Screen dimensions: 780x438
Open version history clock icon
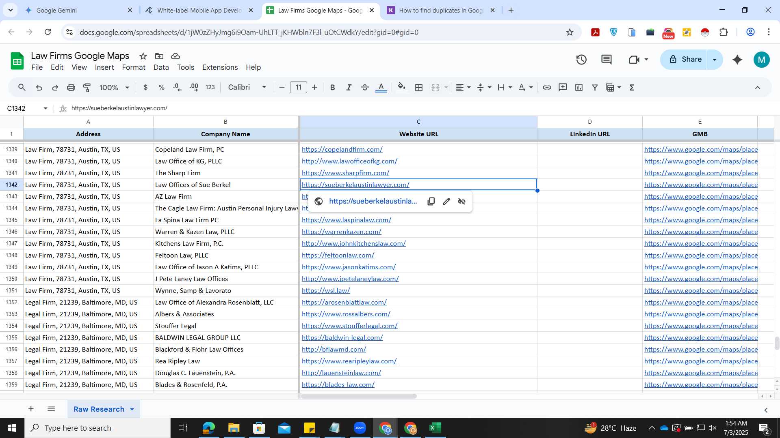(x=581, y=60)
